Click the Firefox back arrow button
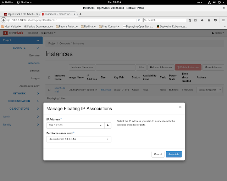227x181 pixels. pos(4,20)
